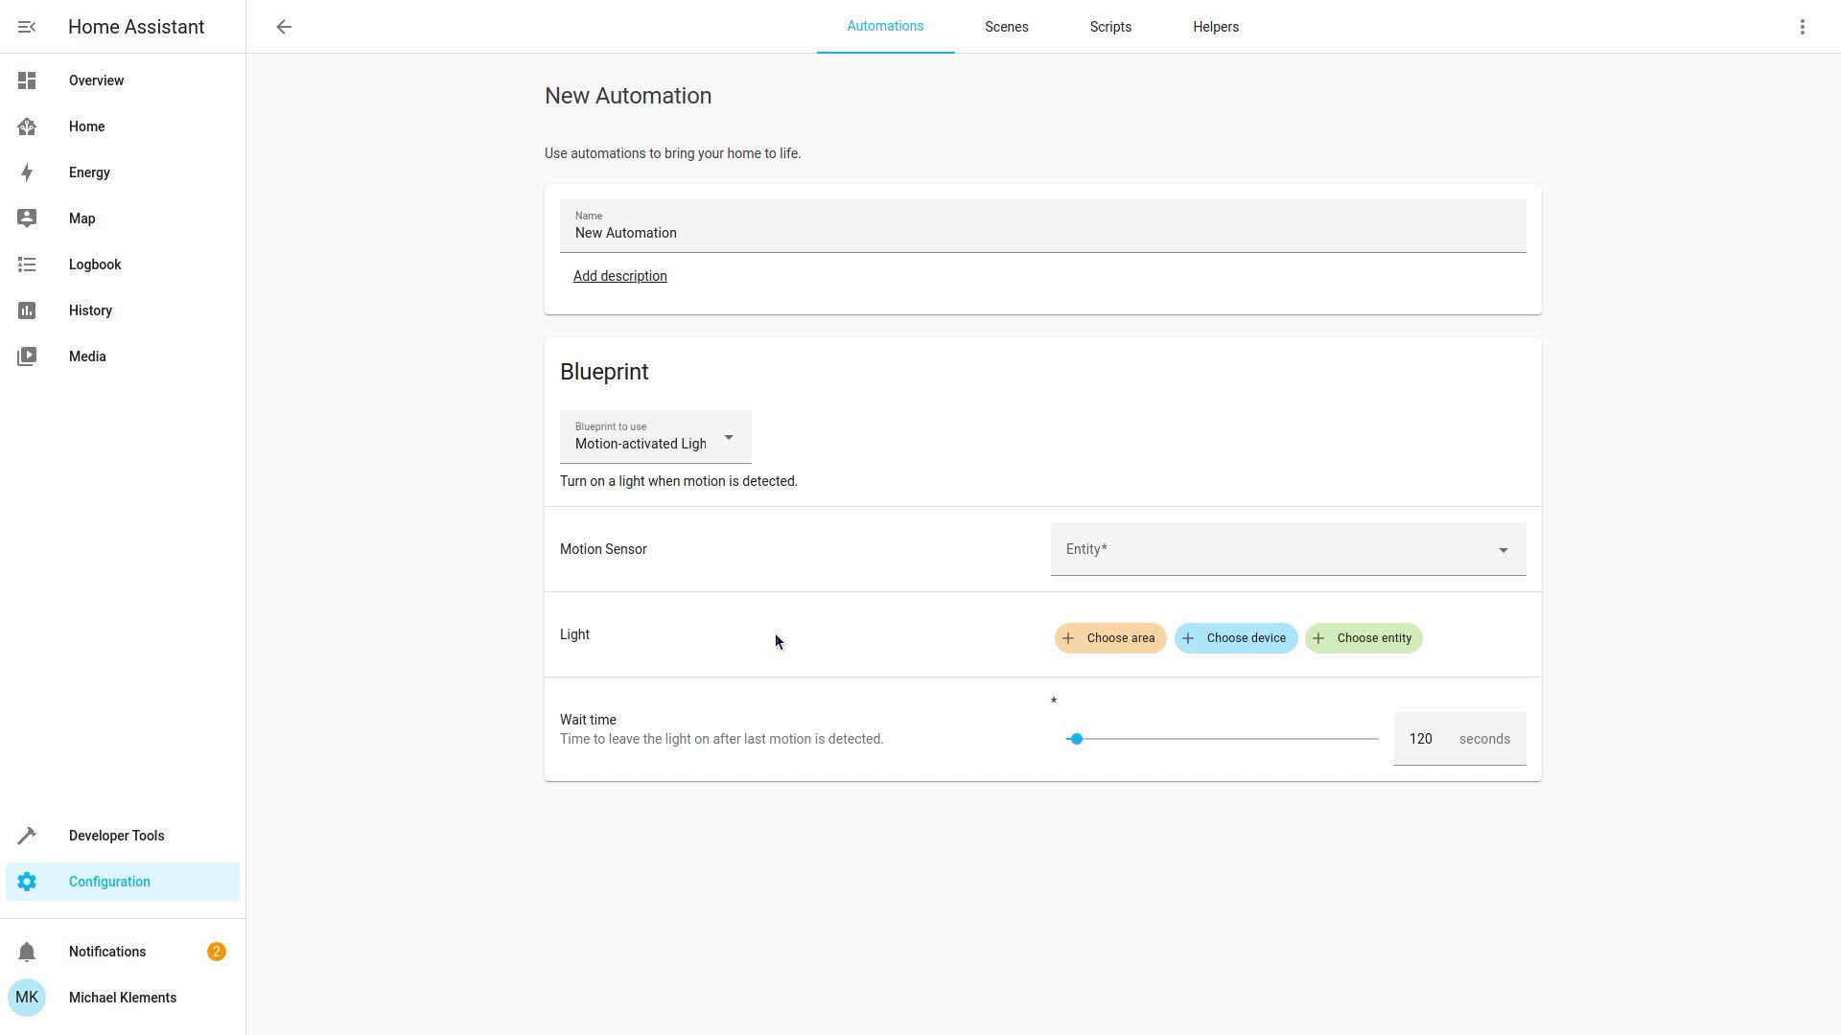This screenshot has width=1841, height=1035.
Task: Click the Map sidebar icon
Action: coord(27,218)
